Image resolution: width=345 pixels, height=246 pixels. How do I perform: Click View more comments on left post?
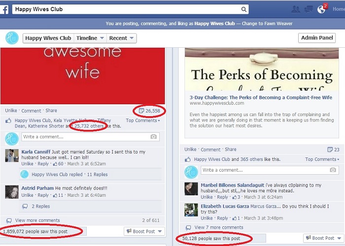tap(37, 220)
